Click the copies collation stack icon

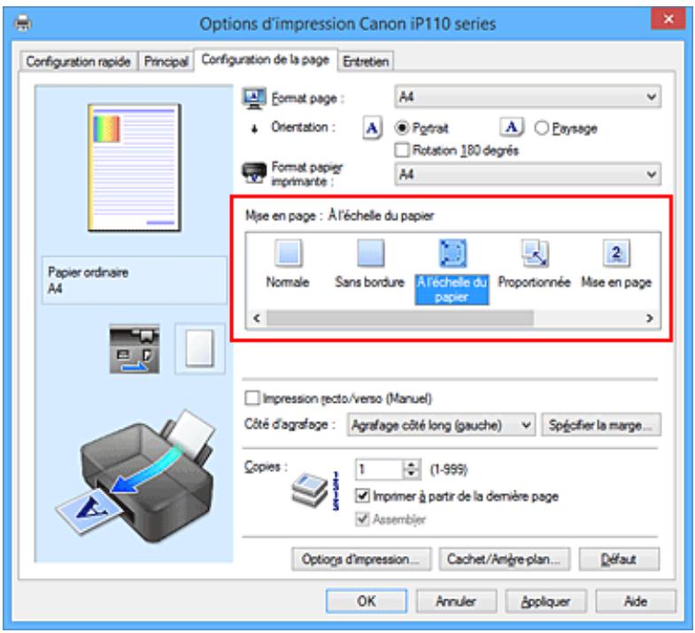click(309, 490)
